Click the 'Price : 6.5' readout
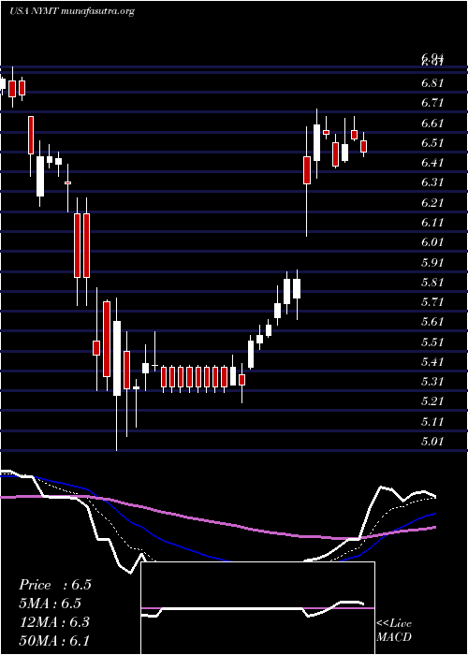Viewport: 468px width, 655px height. pyautogui.click(x=55, y=585)
